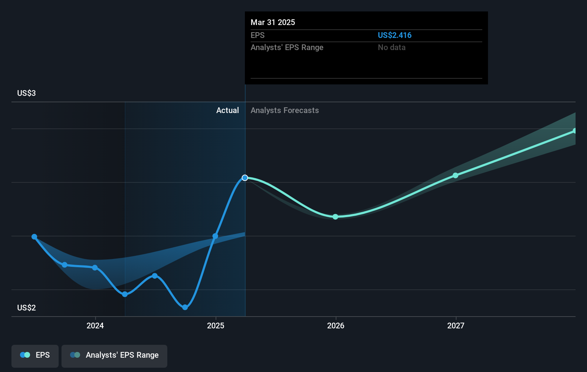Select the Mar 31 2025 EPS data point
The image size is (587, 372).
pos(245,178)
